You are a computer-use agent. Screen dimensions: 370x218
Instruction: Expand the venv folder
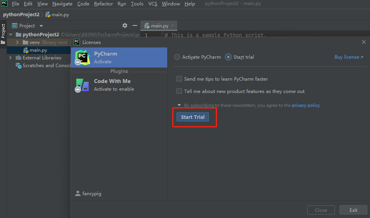coord(17,42)
